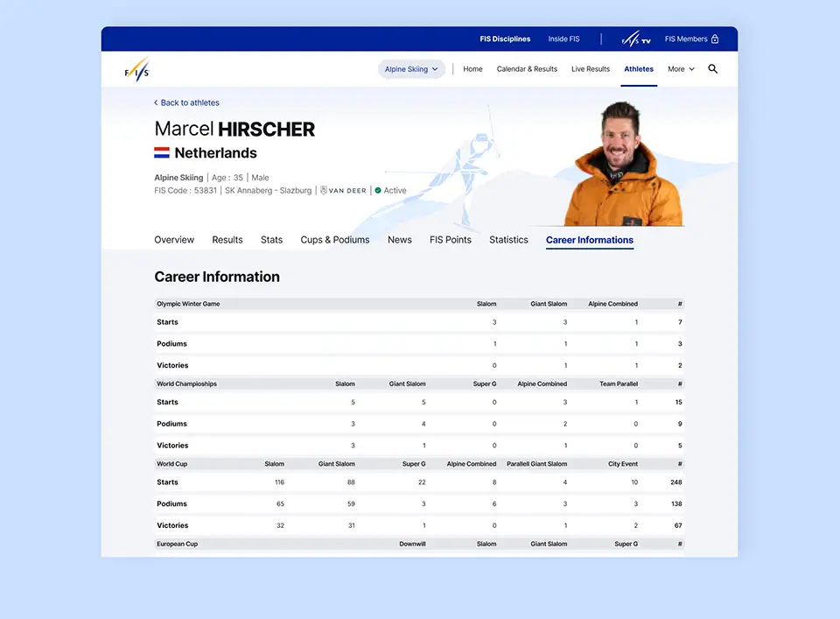Viewport: 840px width, 619px height.
Task: Click the Home navigation link
Action: [x=472, y=69]
